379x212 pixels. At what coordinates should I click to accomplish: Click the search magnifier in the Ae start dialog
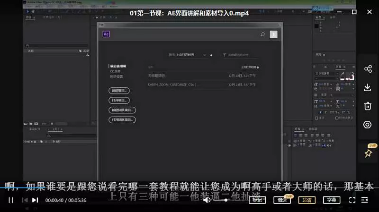click(x=262, y=34)
